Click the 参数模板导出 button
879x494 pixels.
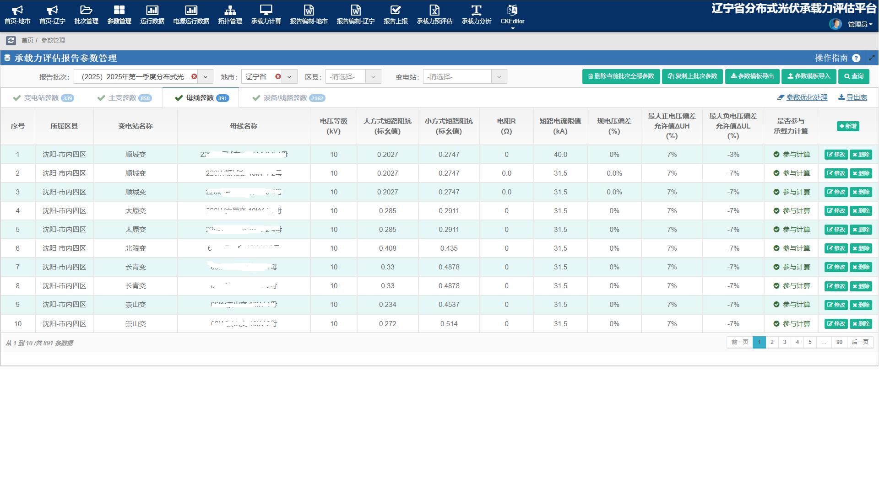tap(752, 76)
